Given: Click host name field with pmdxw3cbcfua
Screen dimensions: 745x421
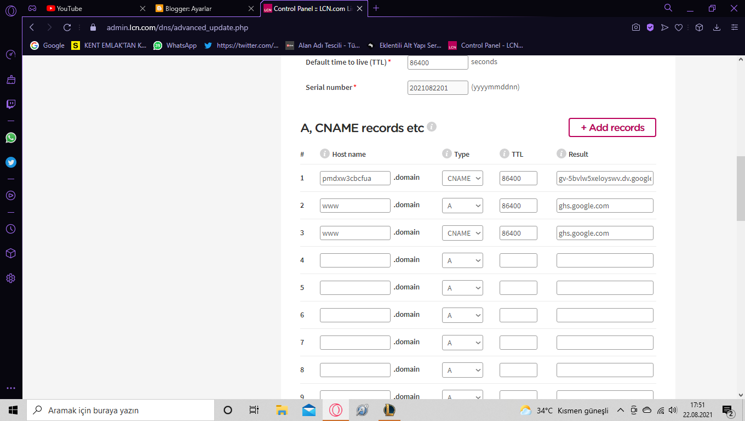Looking at the screenshot, I should (x=355, y=178).
